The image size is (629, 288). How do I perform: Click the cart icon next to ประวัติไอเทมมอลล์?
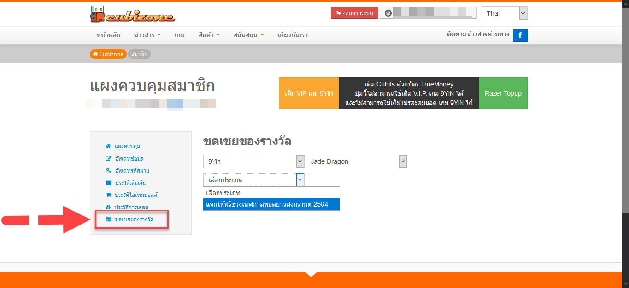[108, 195]
